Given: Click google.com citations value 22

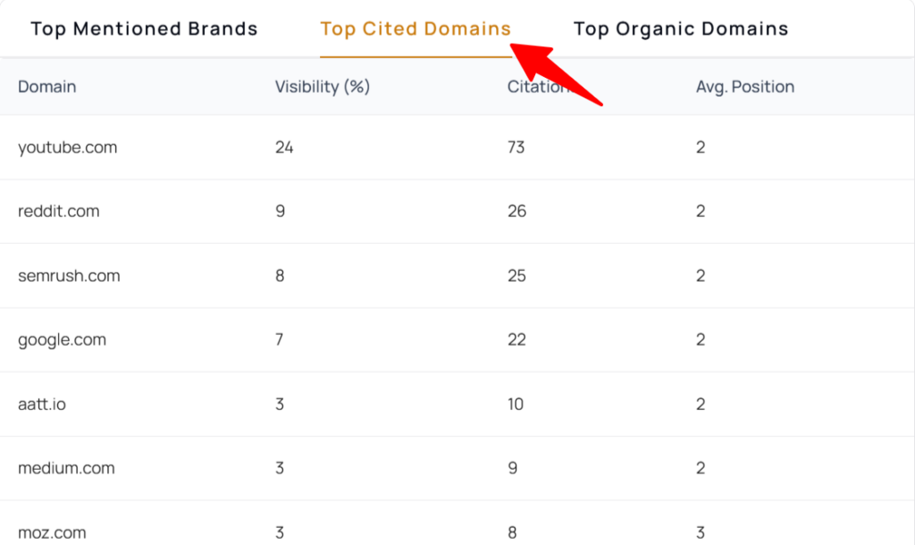Looking at the screenshot, I should coord(516,340).
